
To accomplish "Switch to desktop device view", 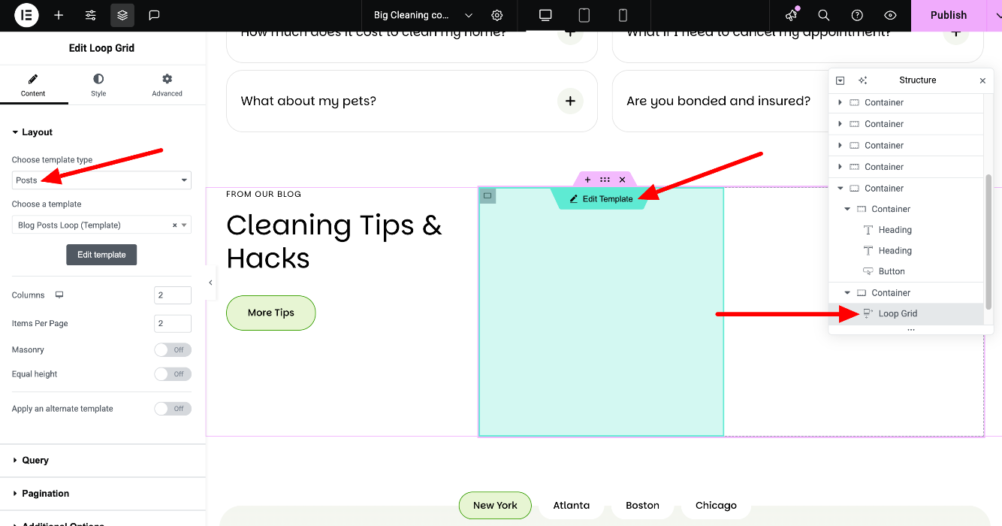I will pos(545,15).
